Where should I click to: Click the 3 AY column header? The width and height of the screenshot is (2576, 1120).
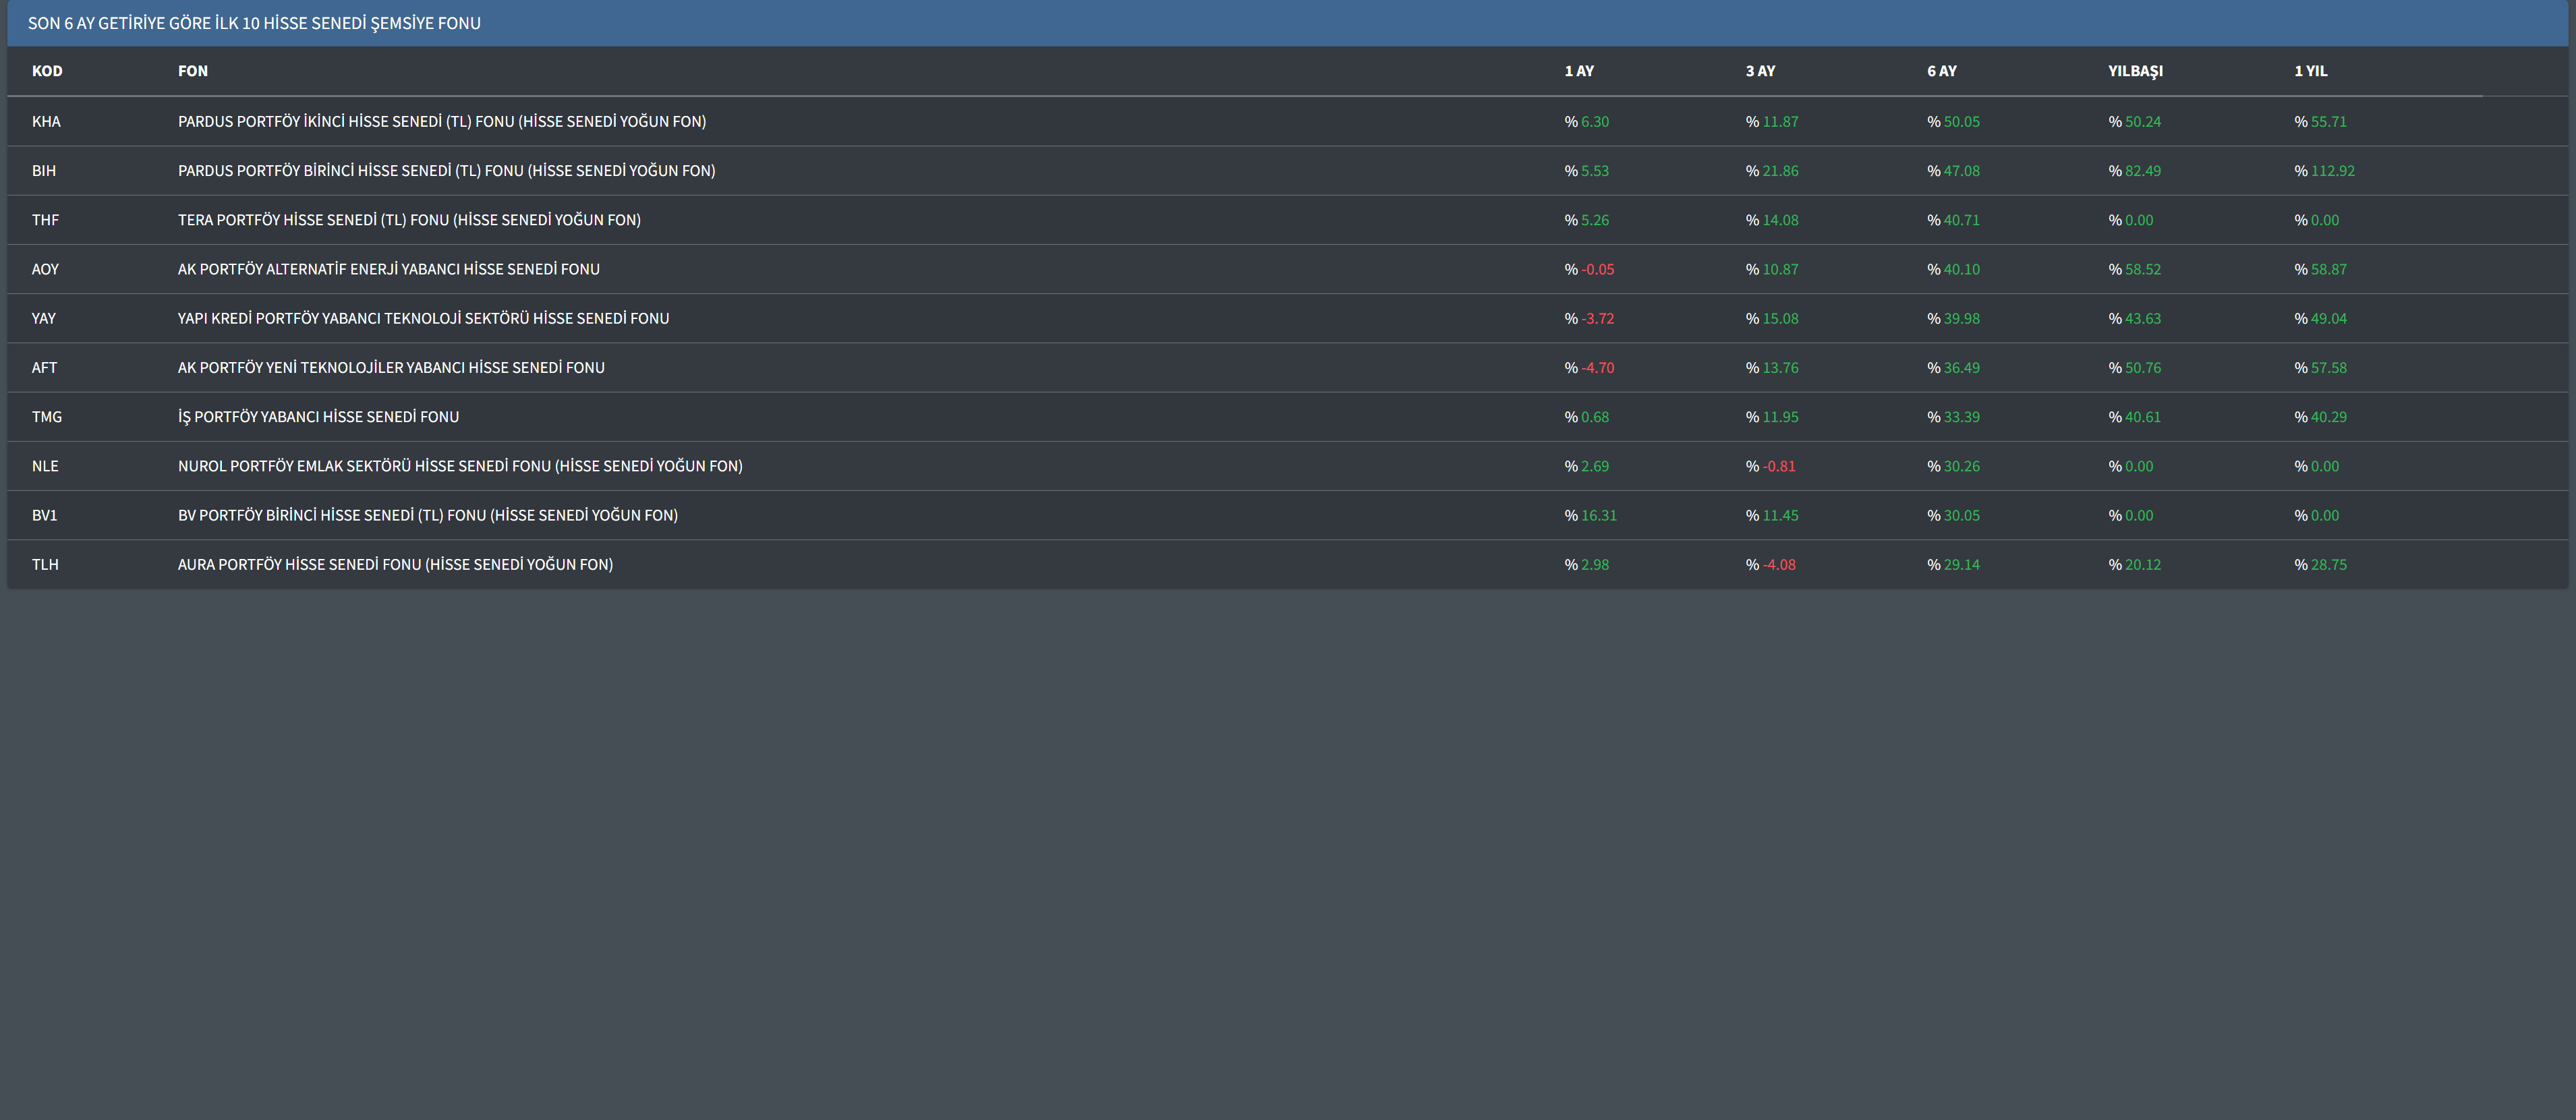click(x=1760, y=71)
